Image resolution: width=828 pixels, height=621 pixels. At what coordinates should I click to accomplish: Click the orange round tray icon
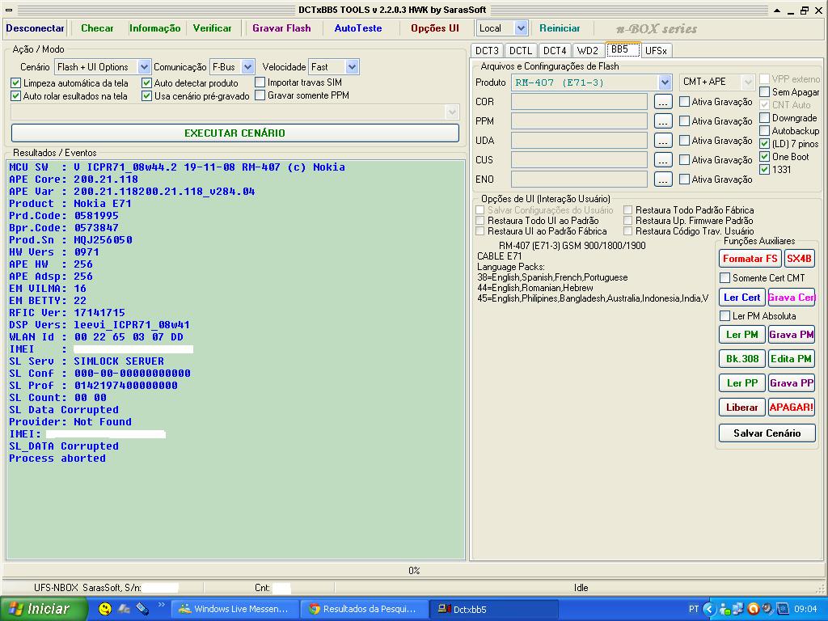pos(754,610)
